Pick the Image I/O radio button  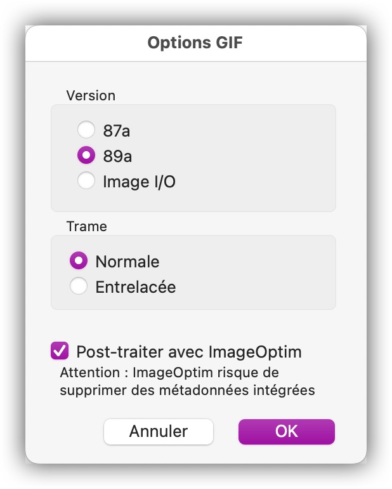(86, 180)
